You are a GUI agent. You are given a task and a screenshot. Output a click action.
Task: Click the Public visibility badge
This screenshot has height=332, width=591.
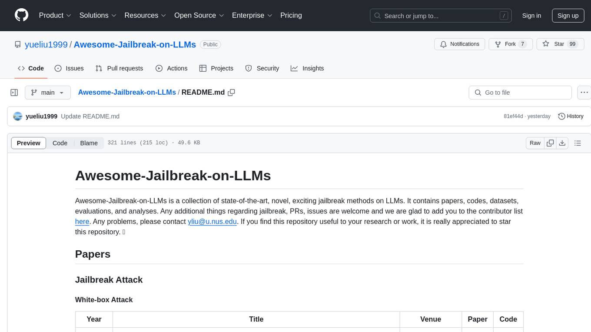point(210,44)
